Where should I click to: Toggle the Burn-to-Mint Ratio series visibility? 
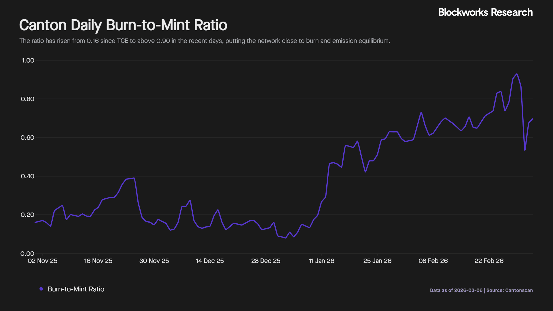(76, 289)
